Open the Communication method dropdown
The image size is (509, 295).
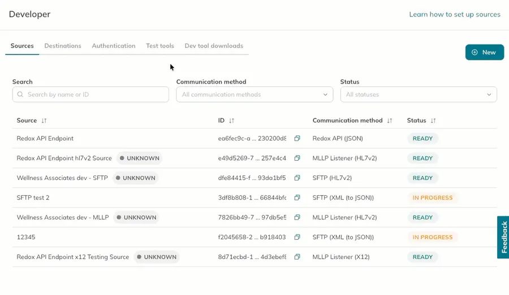255,94
